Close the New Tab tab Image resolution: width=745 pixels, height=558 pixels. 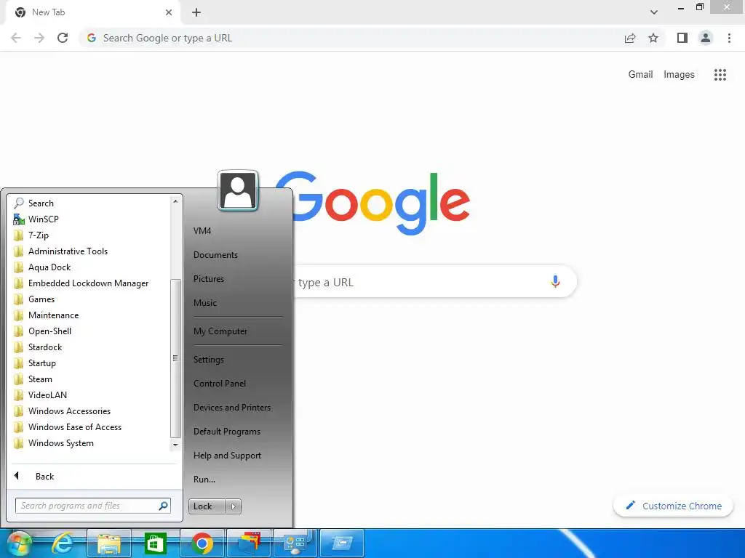click(x=169, y=12)
